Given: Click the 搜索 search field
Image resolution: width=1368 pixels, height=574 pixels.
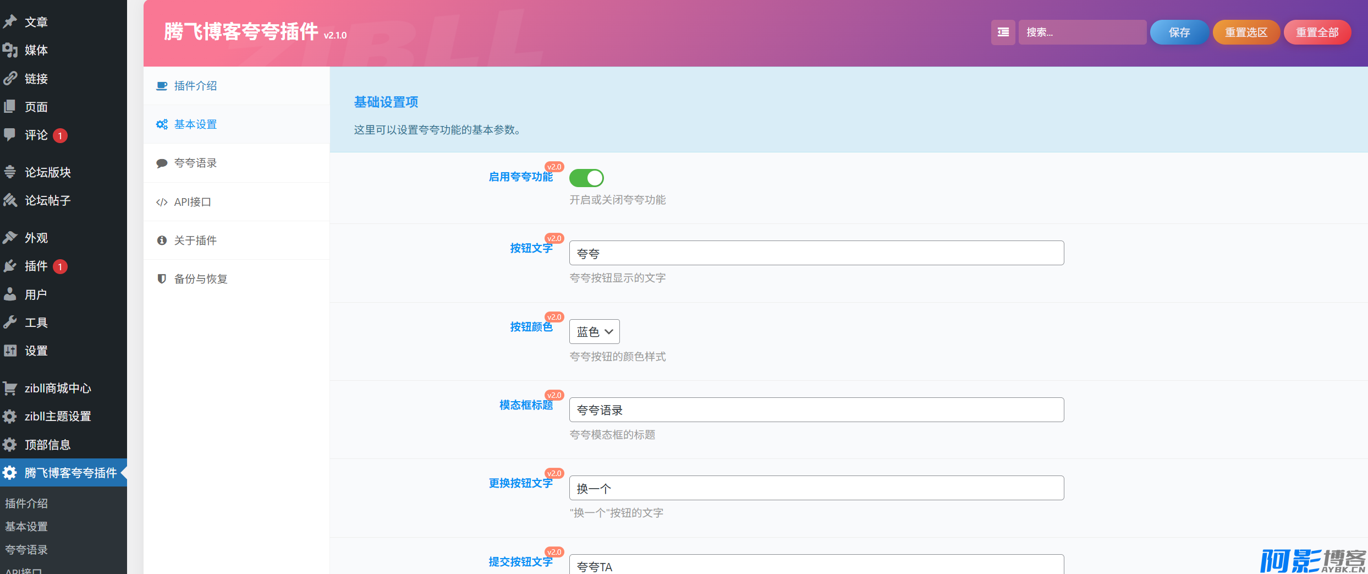Looking at the screenshot, I should 1082,32.
